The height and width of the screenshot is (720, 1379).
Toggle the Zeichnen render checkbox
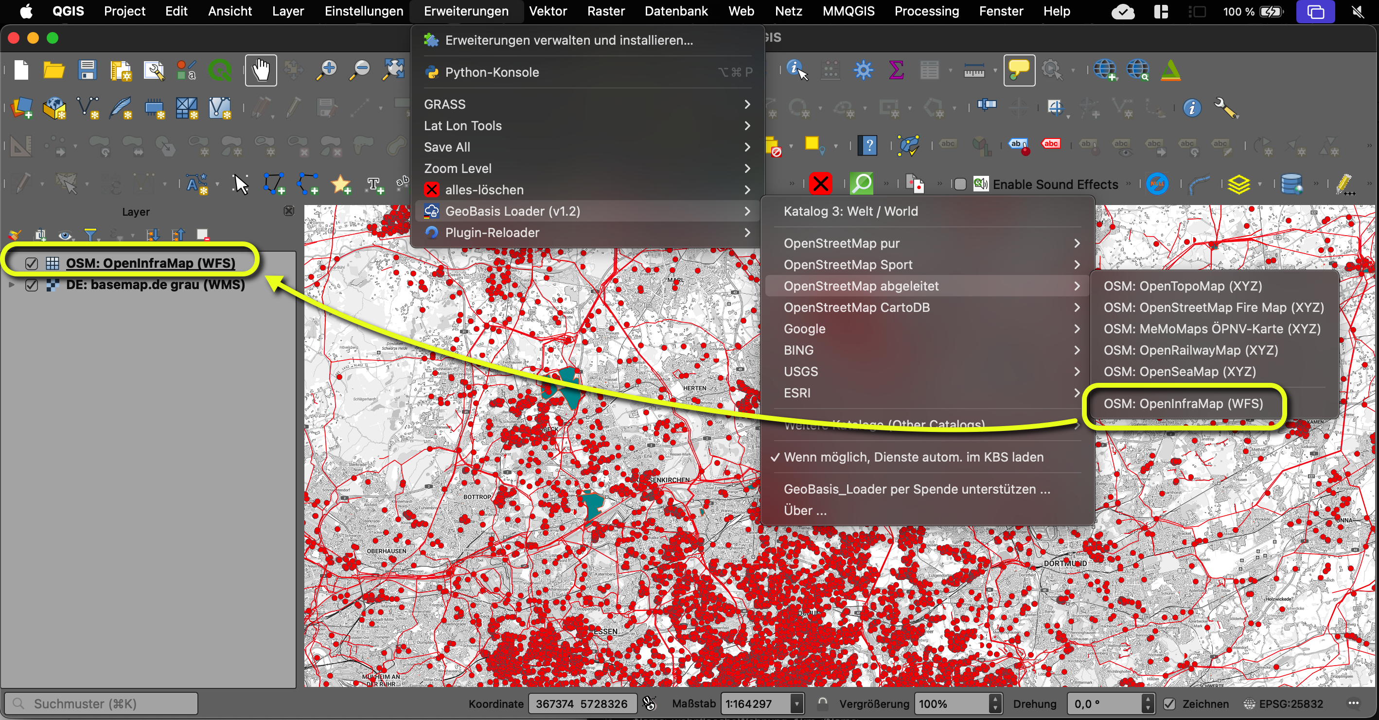point(1169,703)
